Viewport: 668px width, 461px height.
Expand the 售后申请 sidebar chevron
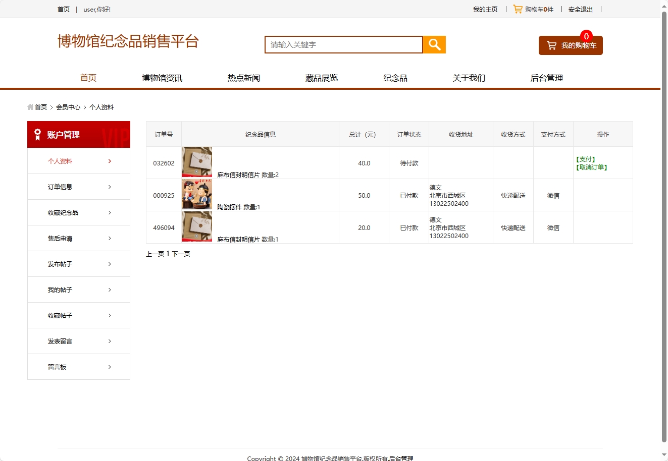[110, 238]
